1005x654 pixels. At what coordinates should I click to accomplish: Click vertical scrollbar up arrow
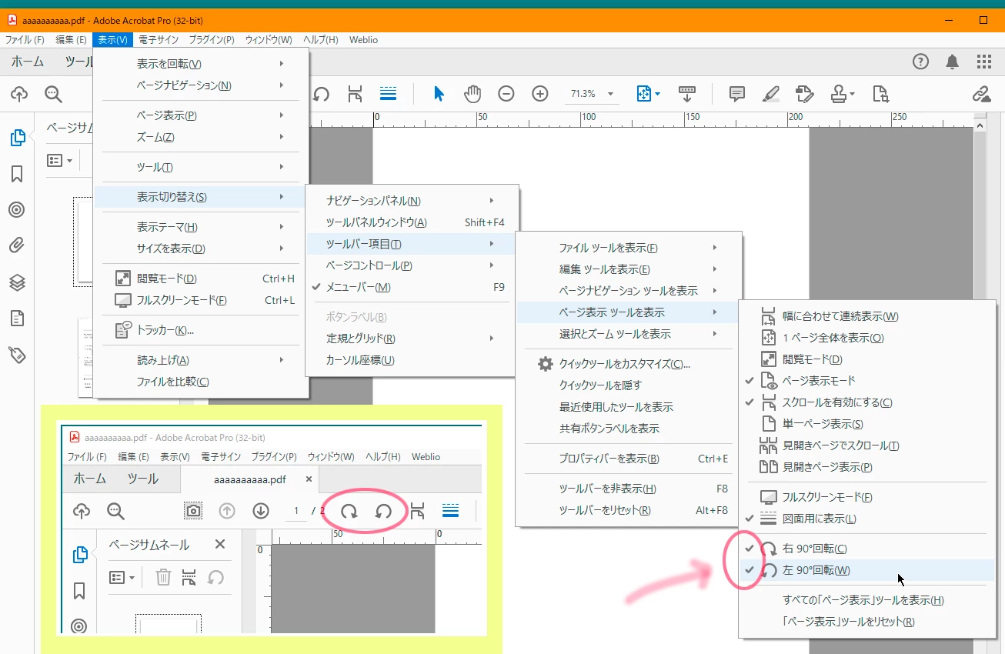click(980, 125)
